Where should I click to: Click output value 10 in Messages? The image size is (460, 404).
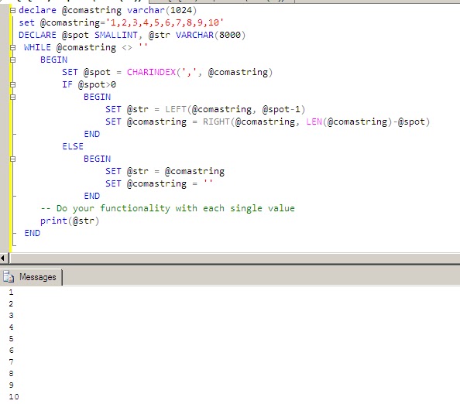click(x=14, y=397)
